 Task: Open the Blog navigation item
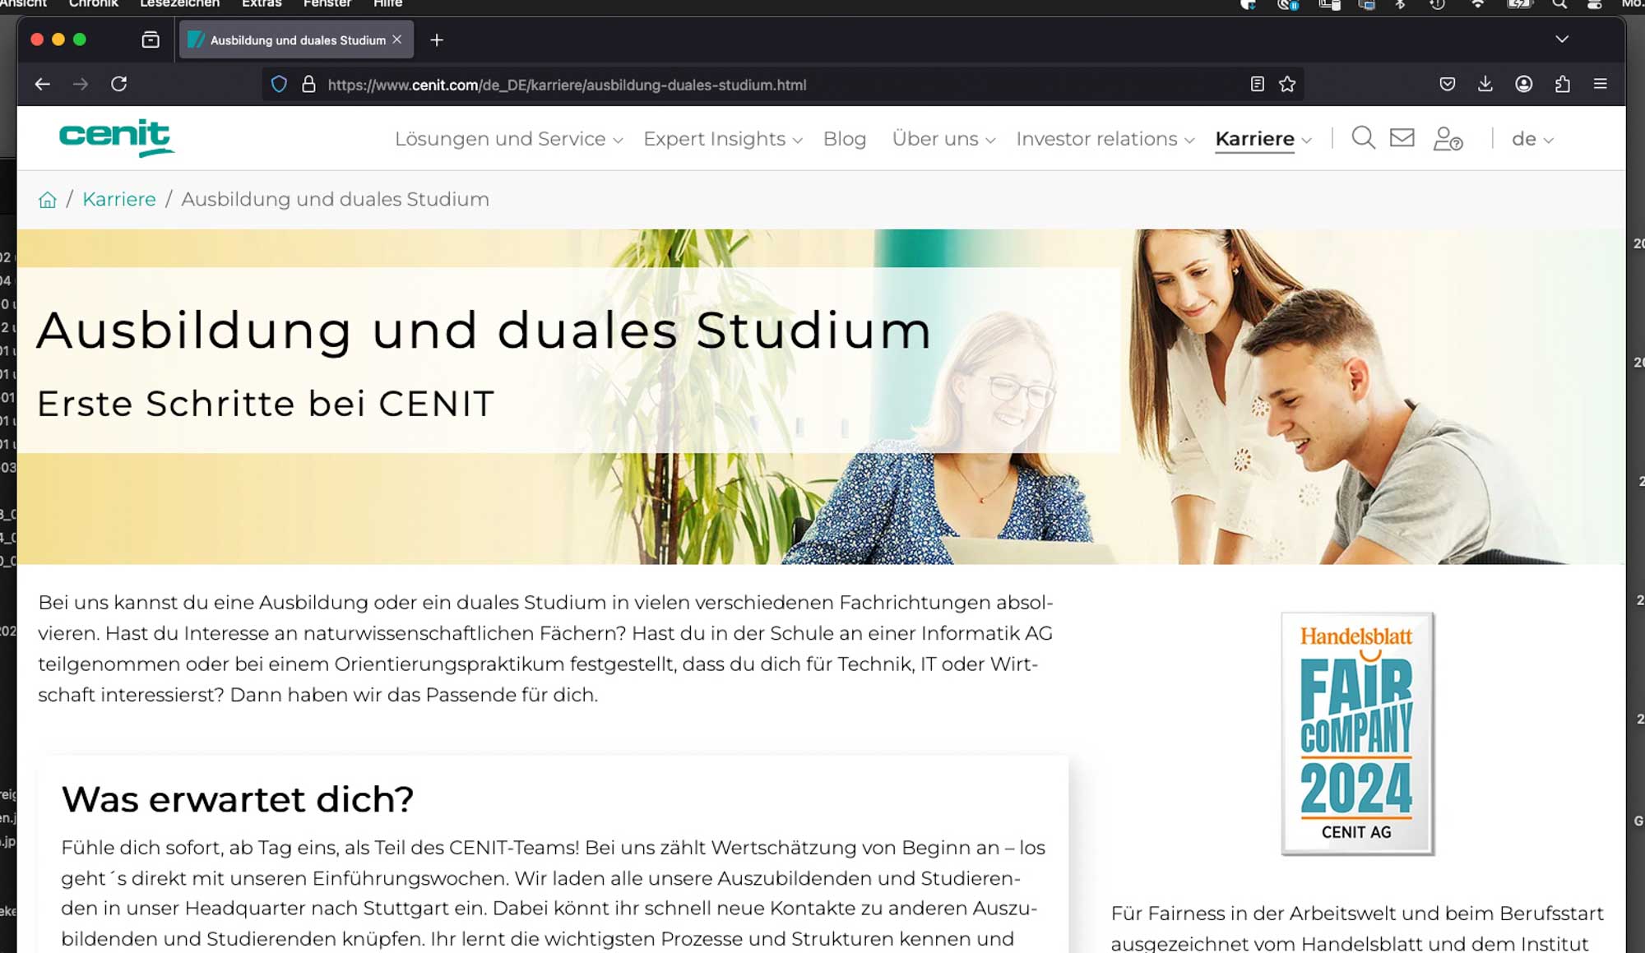pos(844,139)
